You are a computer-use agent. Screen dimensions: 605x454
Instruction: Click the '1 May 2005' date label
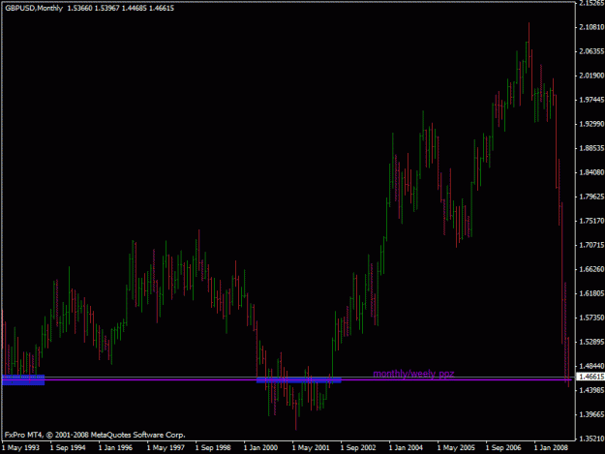457,448
